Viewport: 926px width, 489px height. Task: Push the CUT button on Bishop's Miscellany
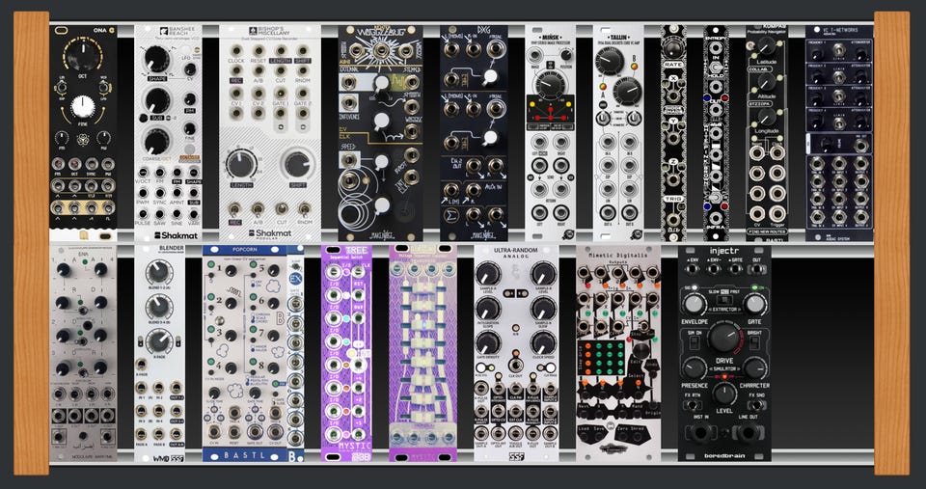tap(281, 208)
